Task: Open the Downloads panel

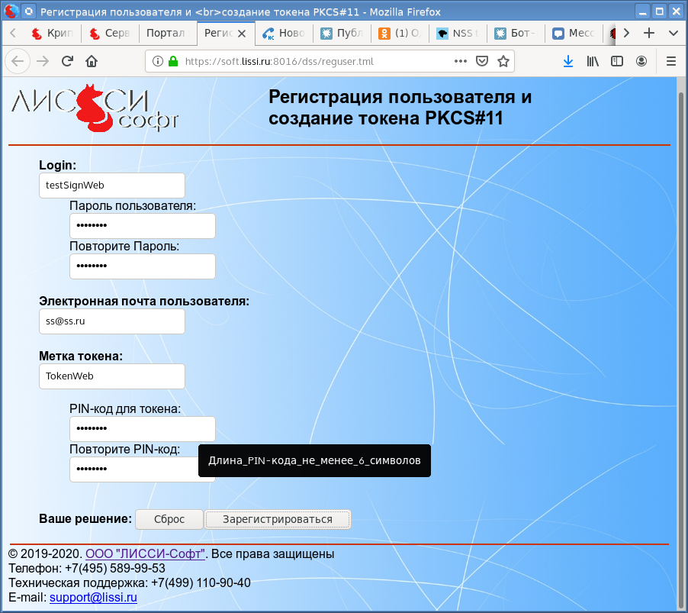Action: (567, 61)
